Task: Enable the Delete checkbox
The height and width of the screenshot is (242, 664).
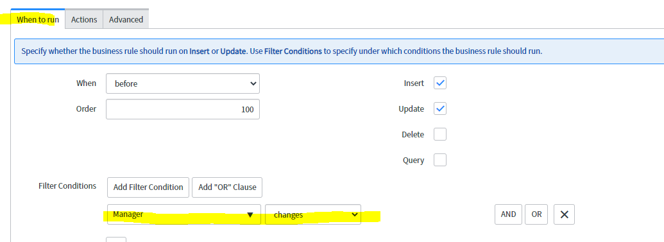Action: 440,134
